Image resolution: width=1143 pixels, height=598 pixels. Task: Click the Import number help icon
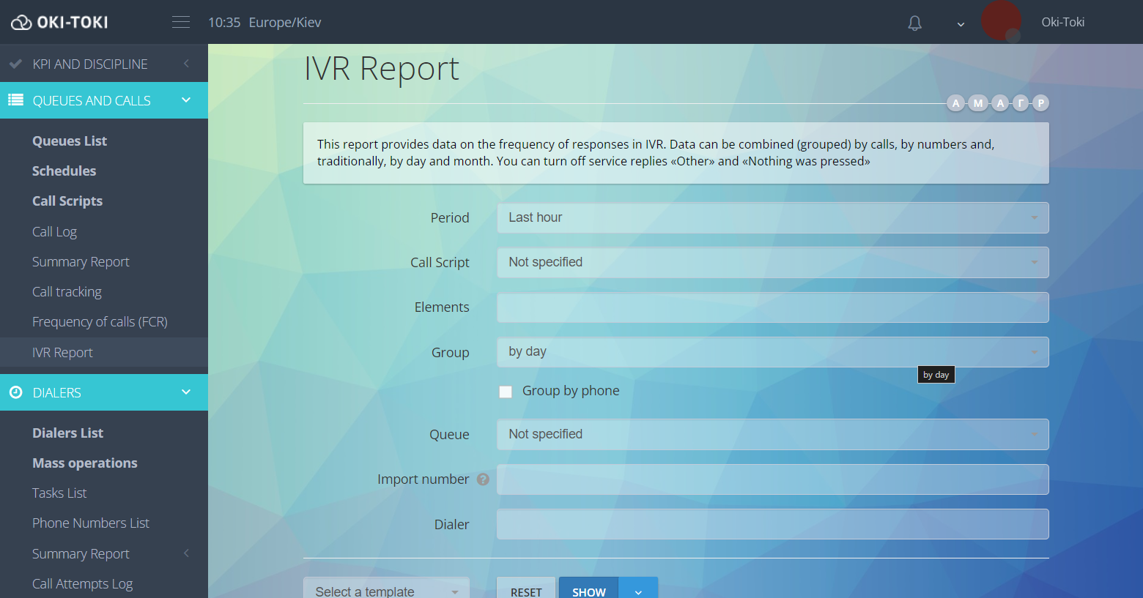483,479
